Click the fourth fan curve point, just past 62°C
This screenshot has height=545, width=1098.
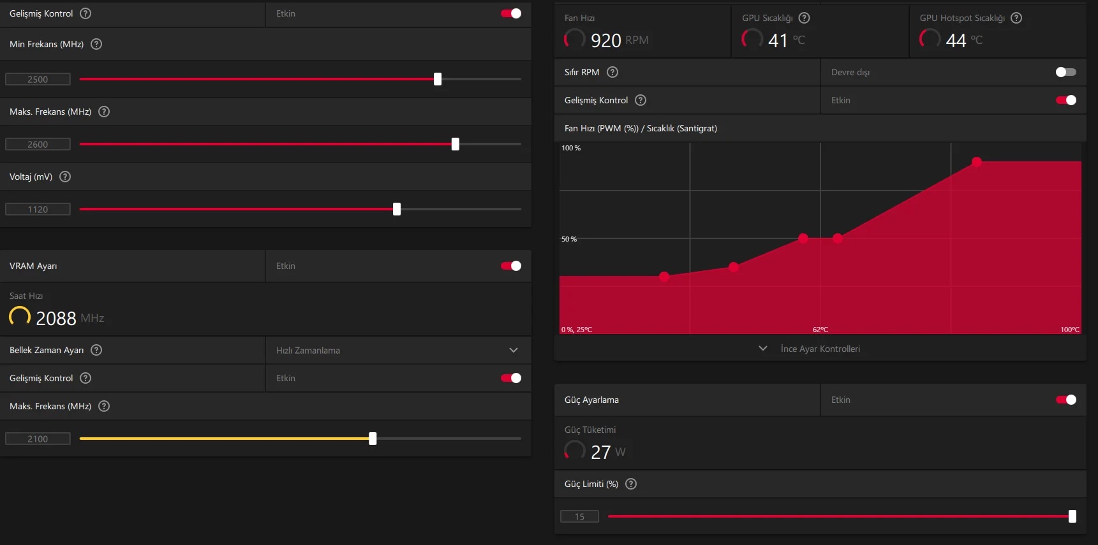pyautogui.click(x=838, y=238)
